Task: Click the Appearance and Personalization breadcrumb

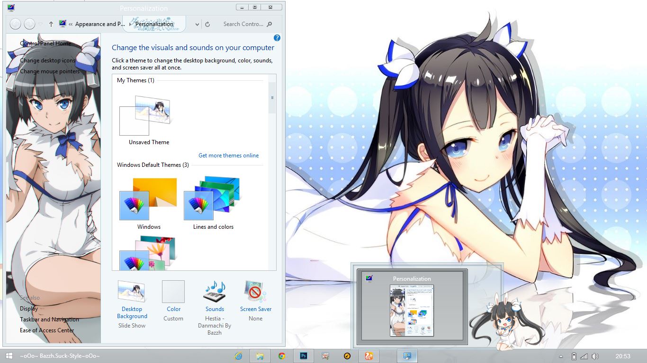Action: pos(100,24)
